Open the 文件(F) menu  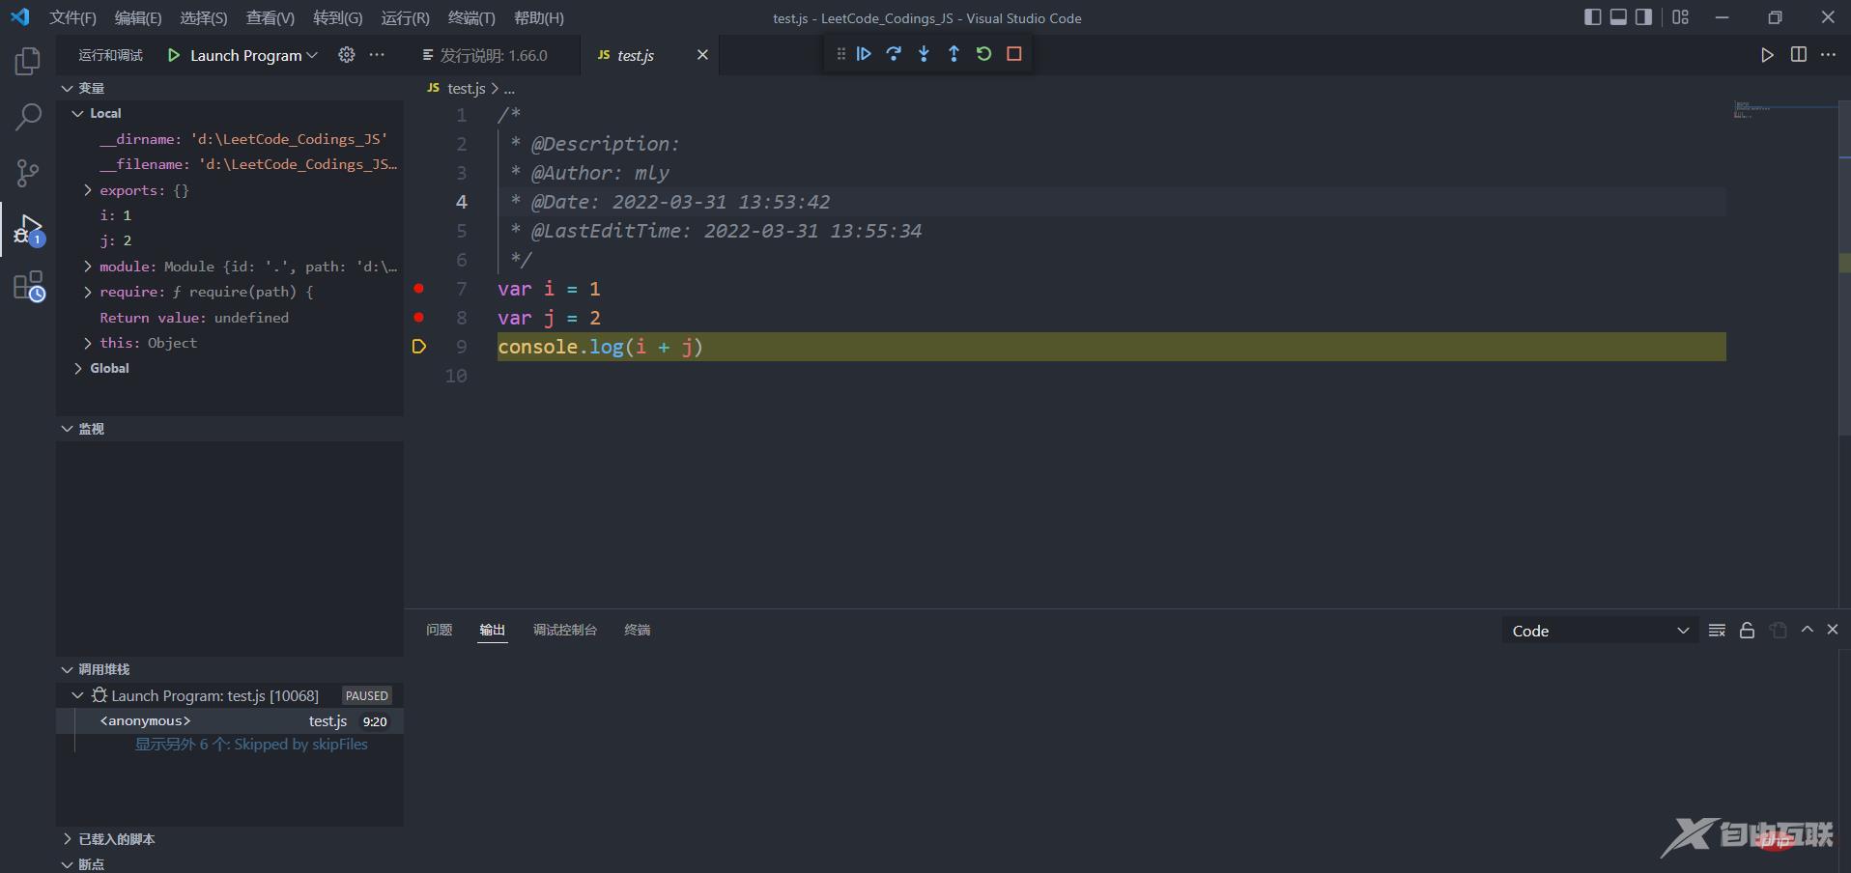click(72, 17)
